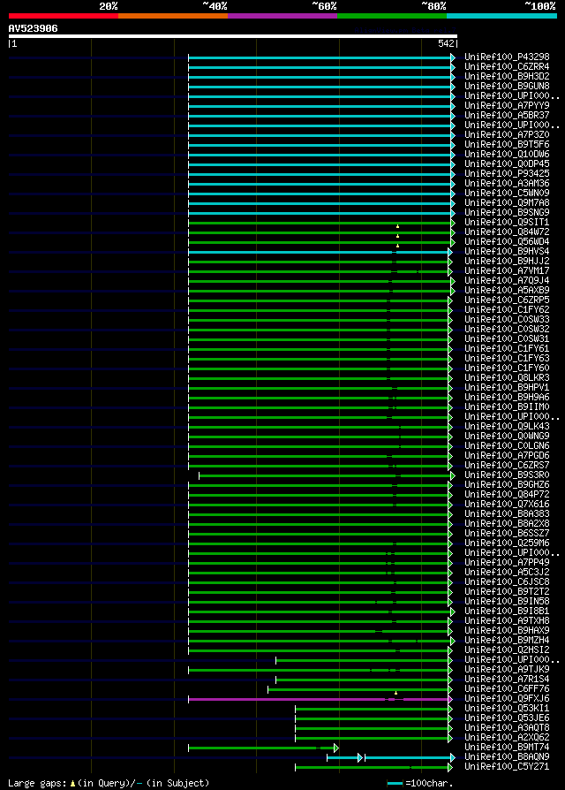The width and height of the screenshot is (565, 790).
Task: Open hit UniRef100_Q10DW6
Action: pyautogui.click(x=507, y=154)
